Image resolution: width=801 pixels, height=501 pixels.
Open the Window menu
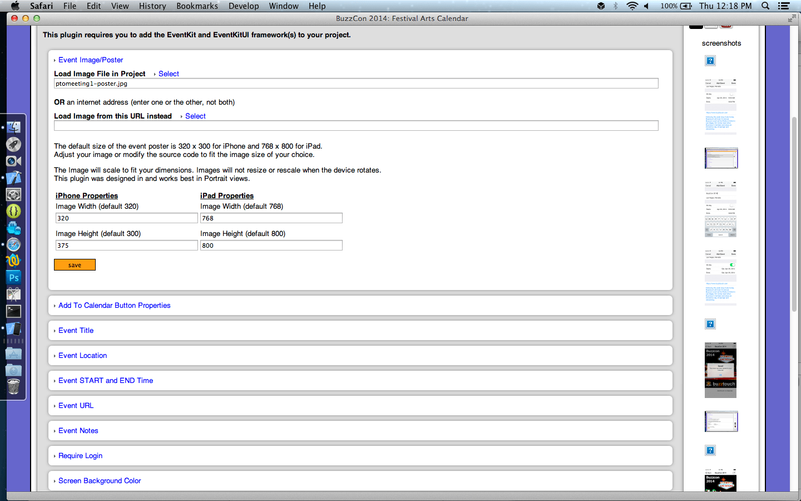coord(284,6)
